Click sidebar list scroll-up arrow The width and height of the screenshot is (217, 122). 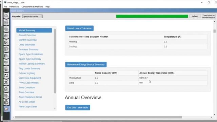pos(55,28)
